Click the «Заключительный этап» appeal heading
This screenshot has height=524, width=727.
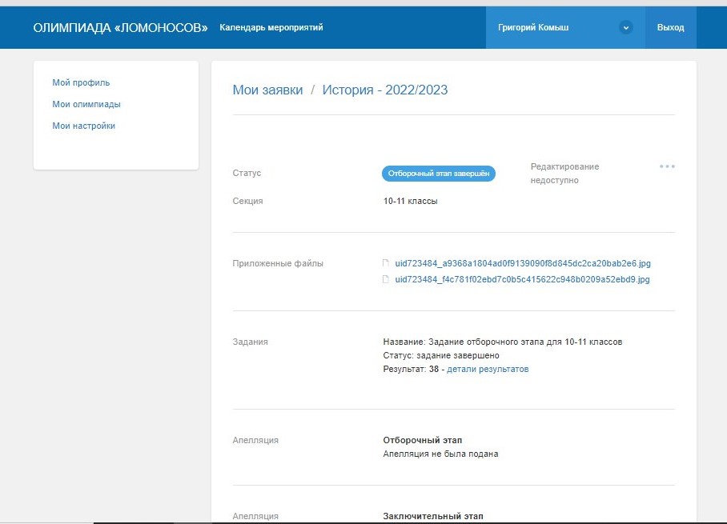coord(433,516)
